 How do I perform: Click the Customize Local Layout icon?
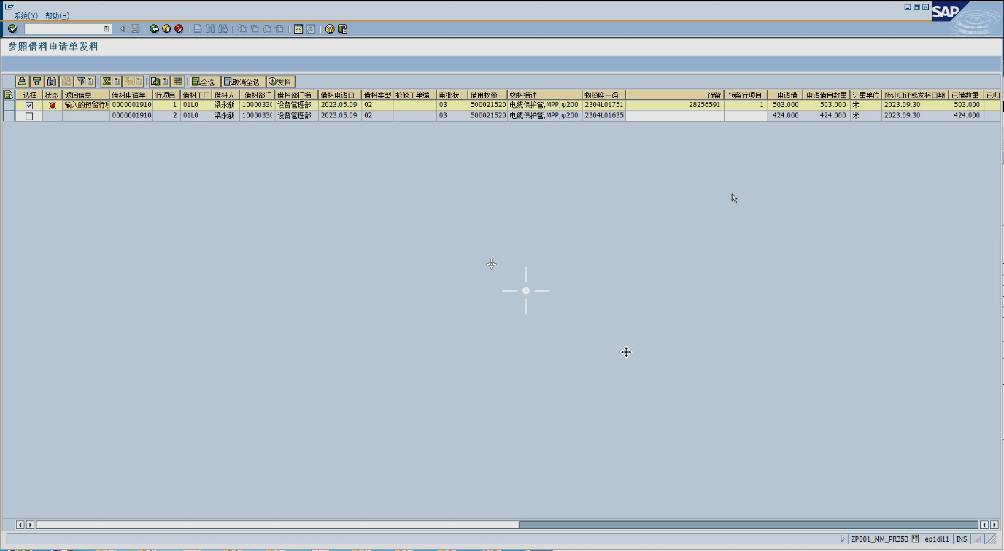tap(342, 29)
